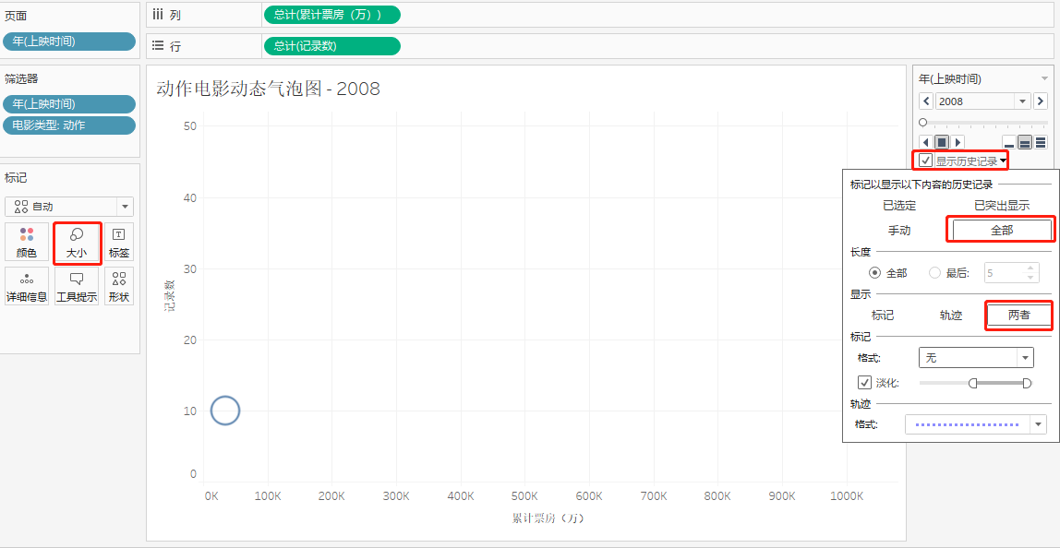Select 'All' length radio button
1060x548 pixels.
pyautogui.click(x=875, y=273)
